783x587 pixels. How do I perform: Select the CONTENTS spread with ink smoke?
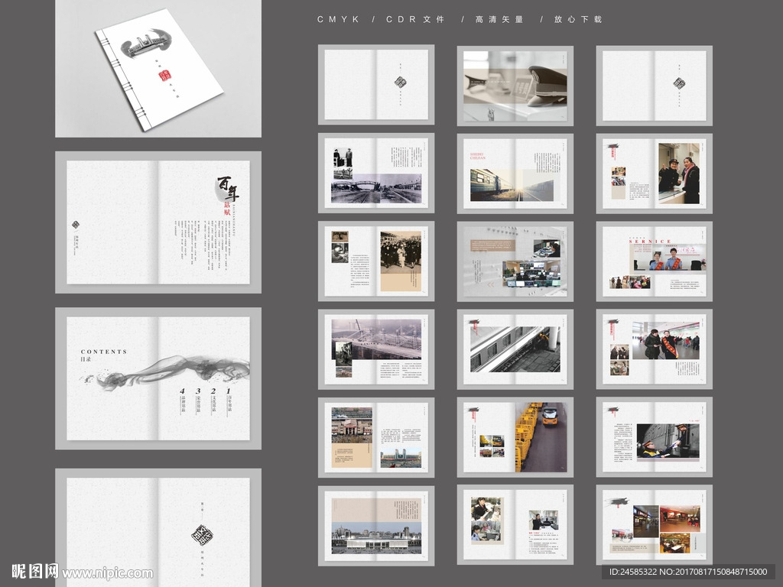(158, 378)
